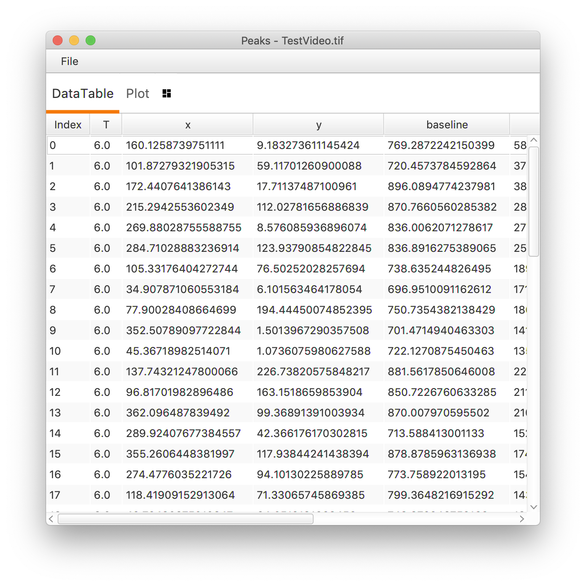Select y value 59.11701260900088

309,166
